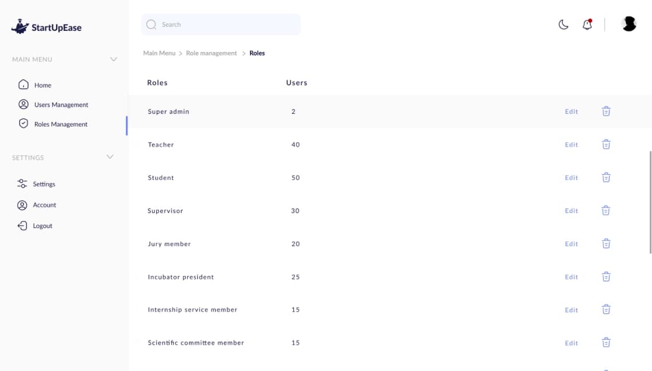652x371 pixels.
Task: Click the Settings sliders icon
Action: [22, 184]
